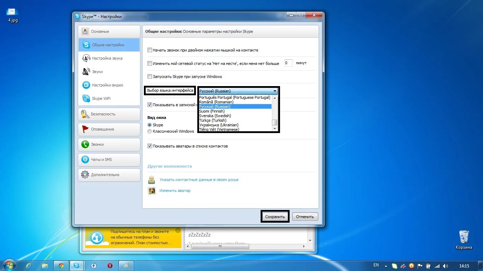Click the EN language indicator
Screen dimensions: 483x271
click(x=376, y=265)
